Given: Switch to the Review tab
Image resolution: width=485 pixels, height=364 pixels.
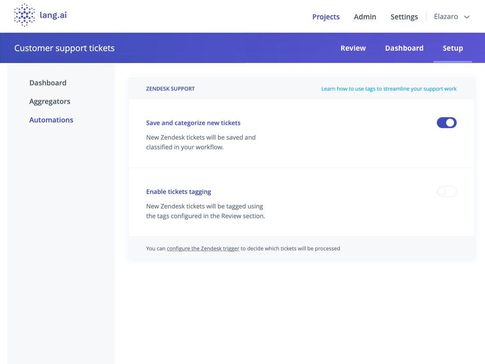Looking at the screenshot, I should [353, 48].
